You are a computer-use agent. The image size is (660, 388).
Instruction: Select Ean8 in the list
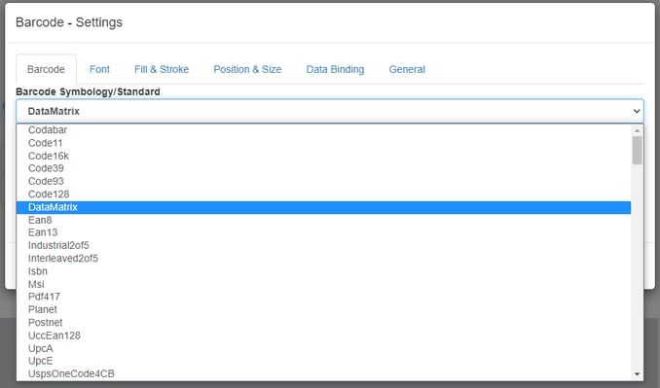pos(323,220)
